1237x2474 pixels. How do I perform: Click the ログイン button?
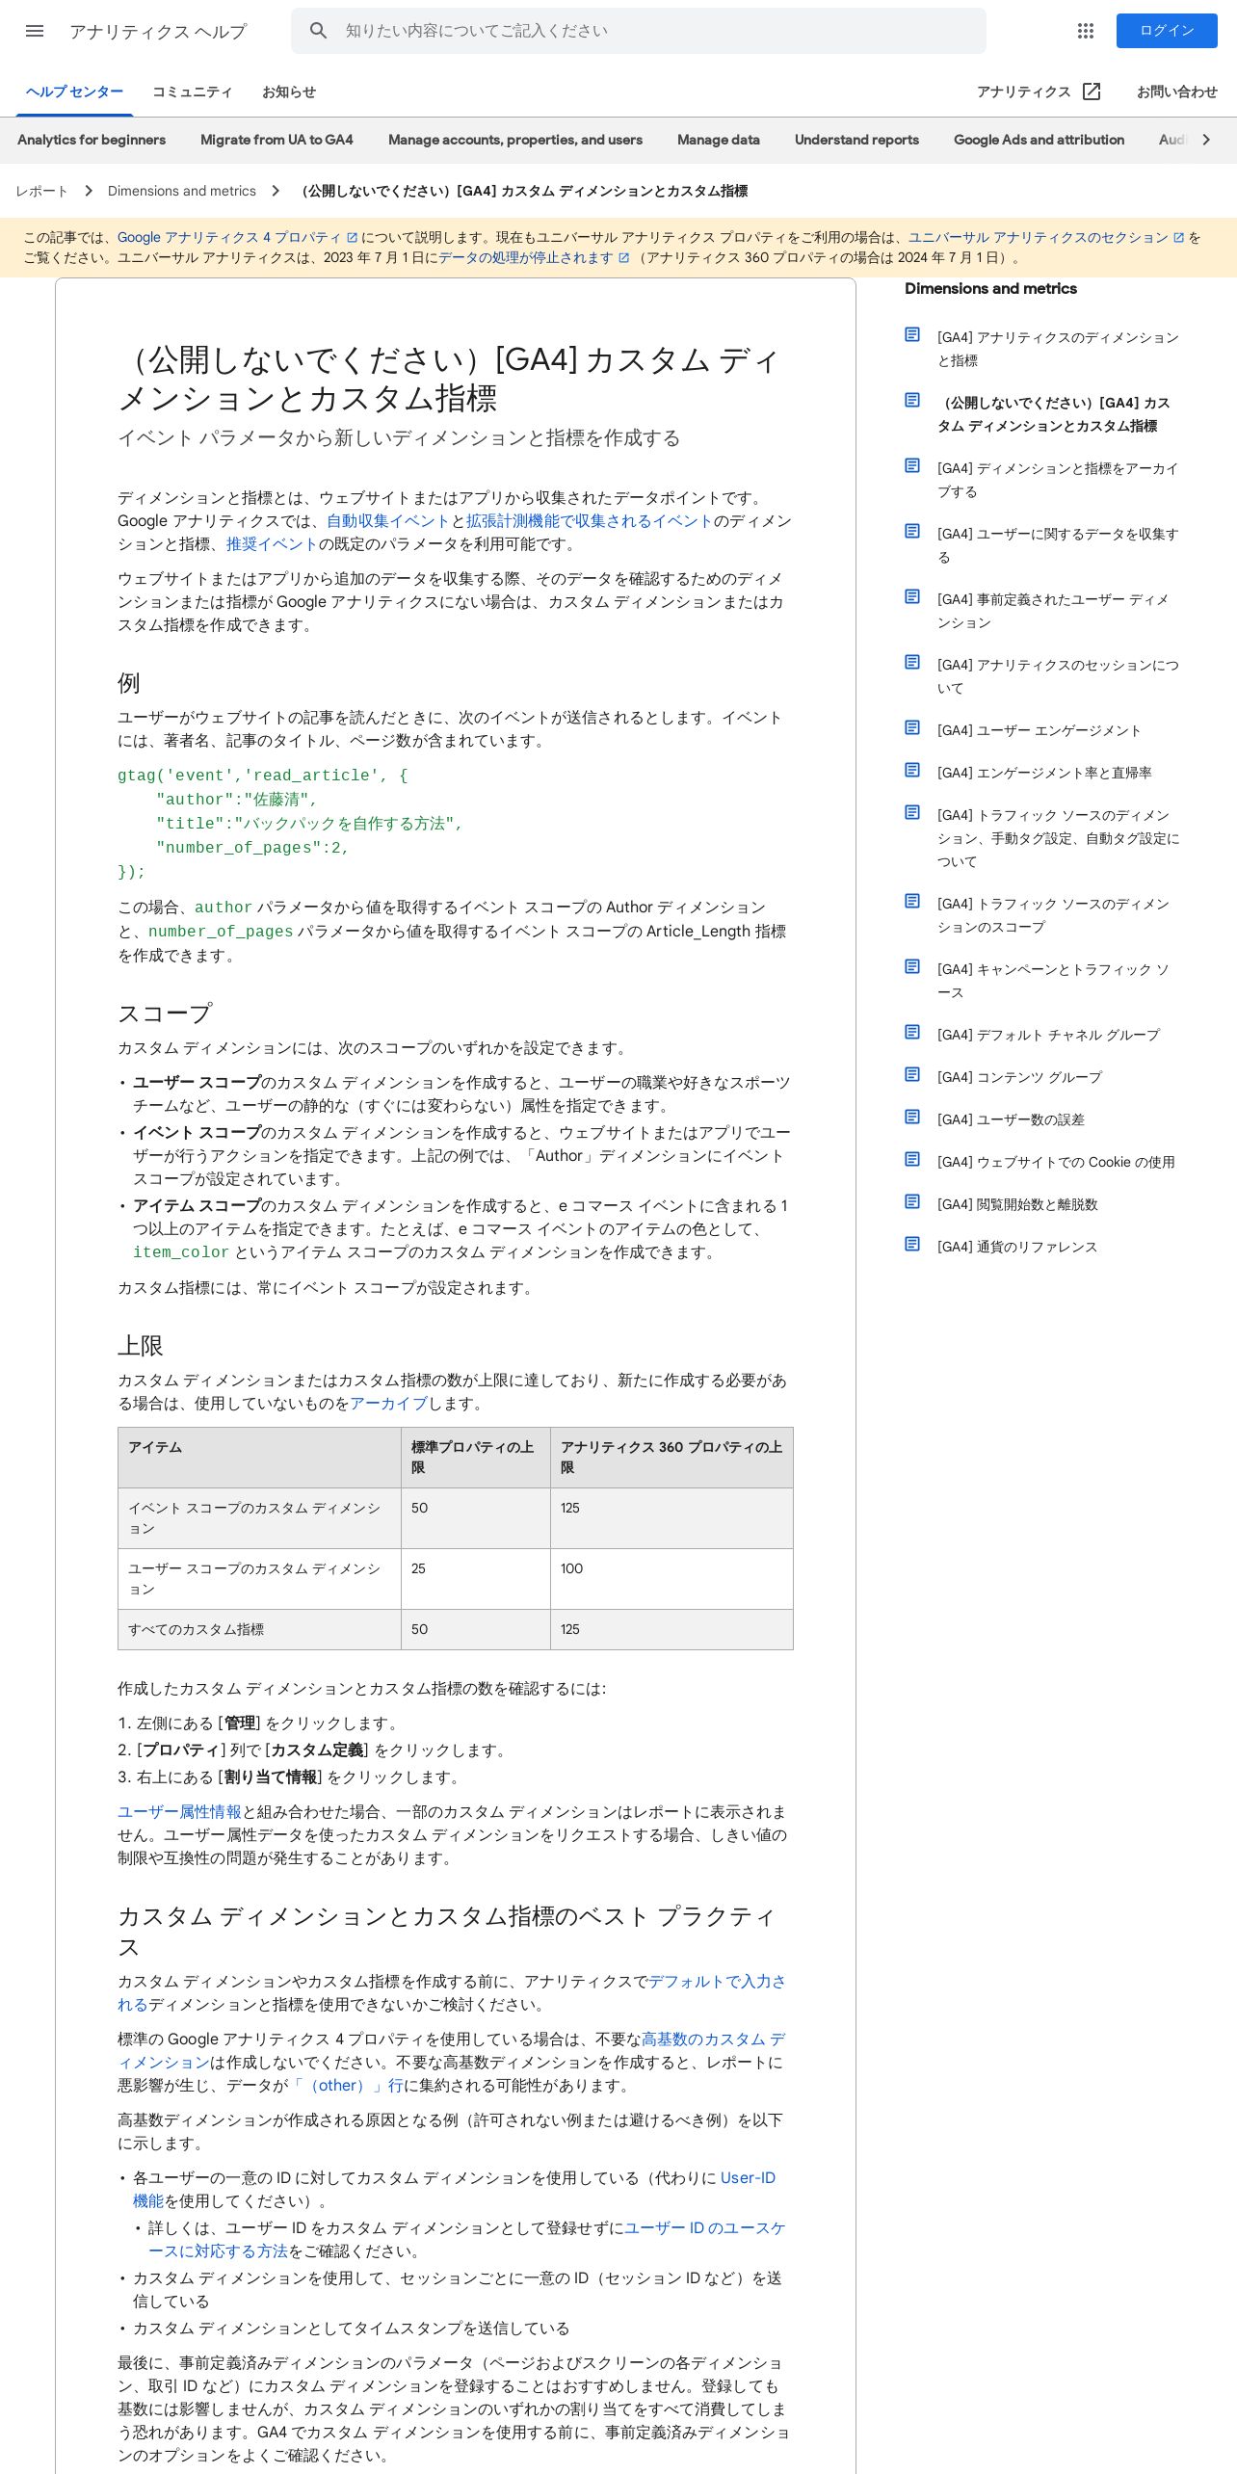tap(1167, 31)
